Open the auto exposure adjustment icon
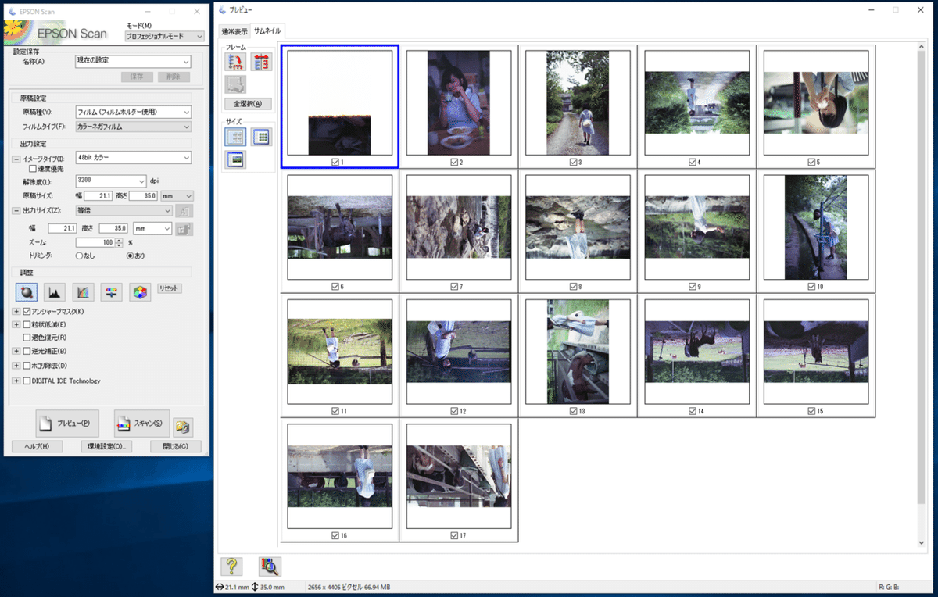Image resolution: width=938 pixels, height=597 pixels. pyautogui.click(x=27, y=292)
